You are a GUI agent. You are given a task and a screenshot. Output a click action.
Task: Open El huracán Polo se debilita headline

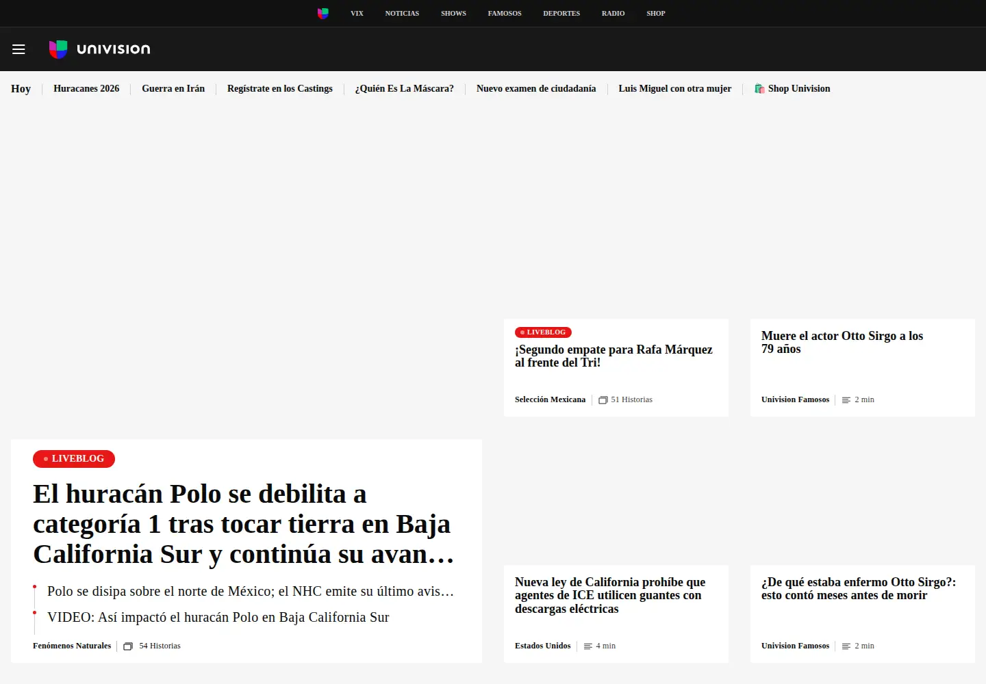coord(244,524)
